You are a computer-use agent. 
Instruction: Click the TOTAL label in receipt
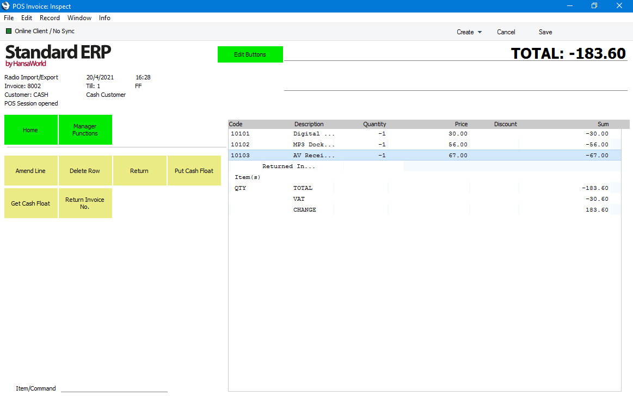(x=303, y=188)
